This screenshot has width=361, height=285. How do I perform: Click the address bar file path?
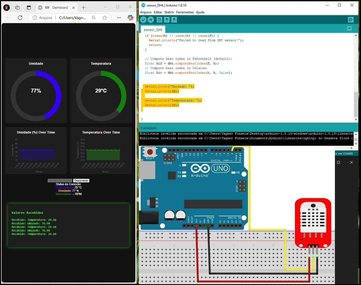coord(72,17)
